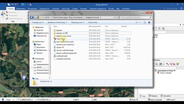Switch to the Построения ribbon tab
Viewport: 184px width, 104px height.
coord(32,9)
